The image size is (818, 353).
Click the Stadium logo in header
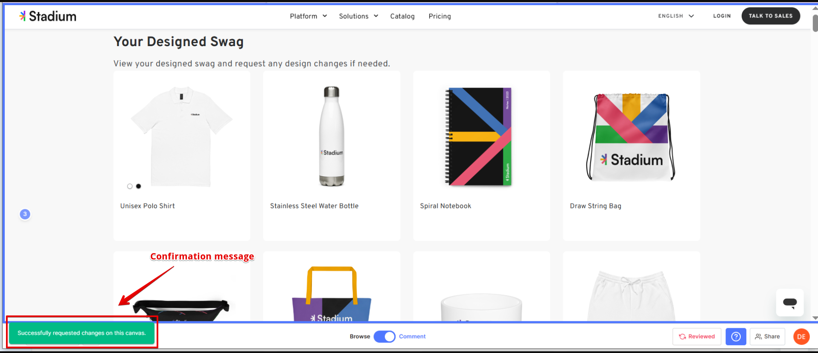coord(48,16)
